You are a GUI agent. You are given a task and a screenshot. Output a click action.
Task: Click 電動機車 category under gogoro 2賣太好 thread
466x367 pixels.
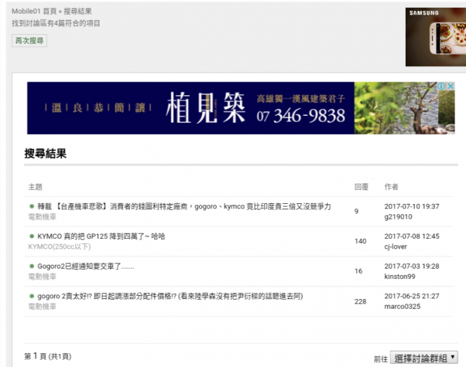42,307
